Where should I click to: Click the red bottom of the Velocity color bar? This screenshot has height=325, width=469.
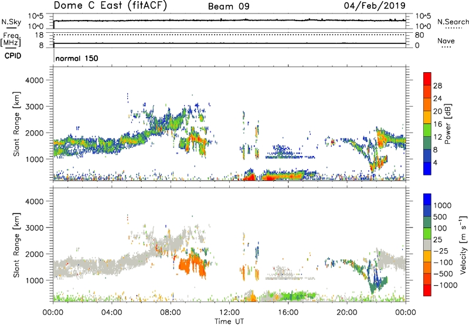(427, 290)
